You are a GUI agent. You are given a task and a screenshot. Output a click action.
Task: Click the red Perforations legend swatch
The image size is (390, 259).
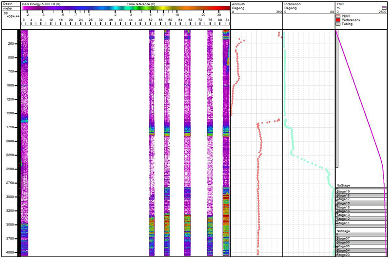click(338, 20)
